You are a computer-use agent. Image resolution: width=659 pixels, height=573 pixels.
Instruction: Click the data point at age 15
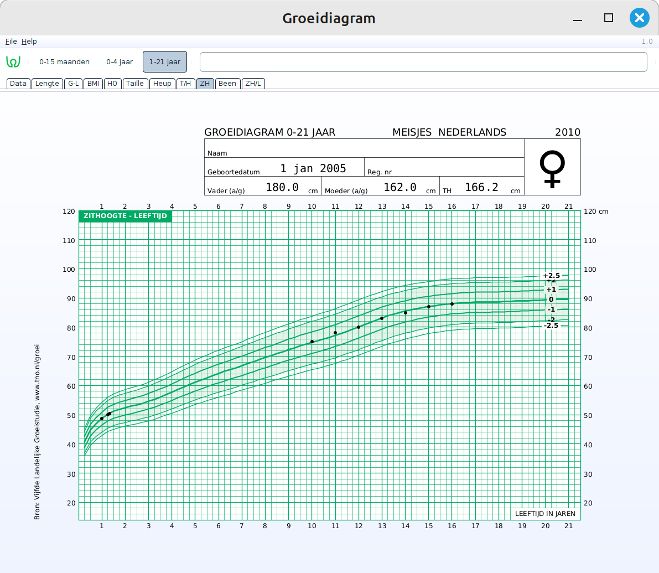429,307
